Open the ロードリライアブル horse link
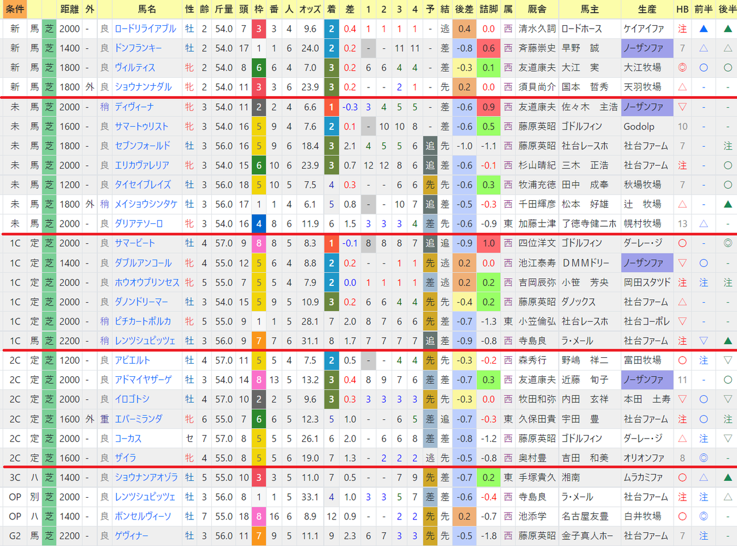Viewport: 737px width, 546px height. (x=145, y=29)
